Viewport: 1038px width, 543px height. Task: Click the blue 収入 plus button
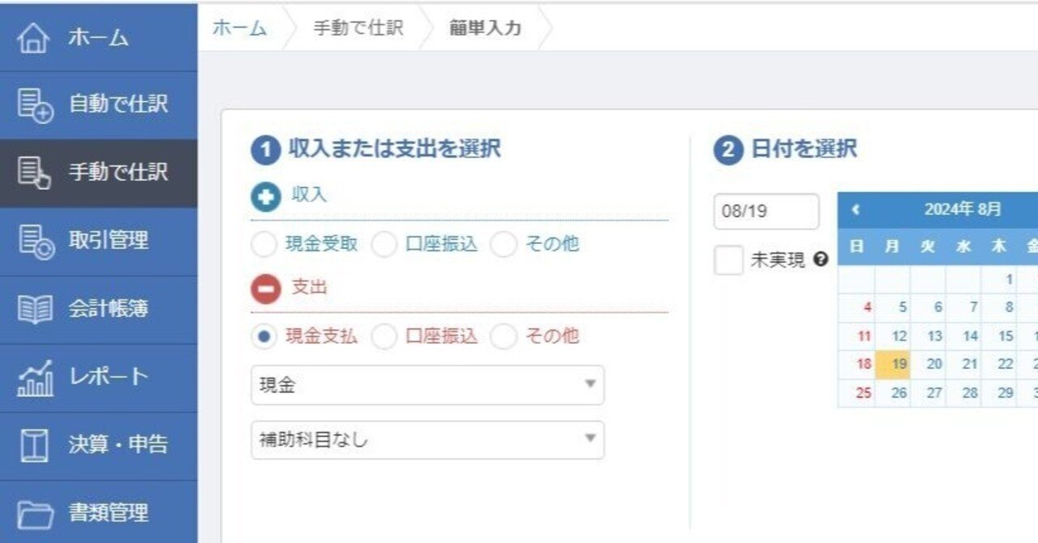tap(265, 195)
